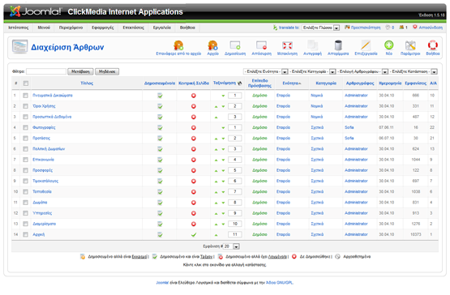This screenshot has height=295, width=450.
Task: Check the box for Όροι Χρήσης article
Action: click(x=26, y=106)
